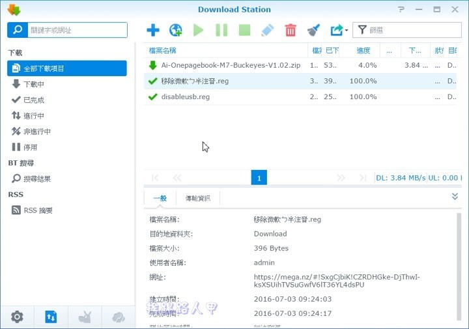Go to last page pagination arrow
Viewport: 469px width, 329px height.
pos(363,178)
